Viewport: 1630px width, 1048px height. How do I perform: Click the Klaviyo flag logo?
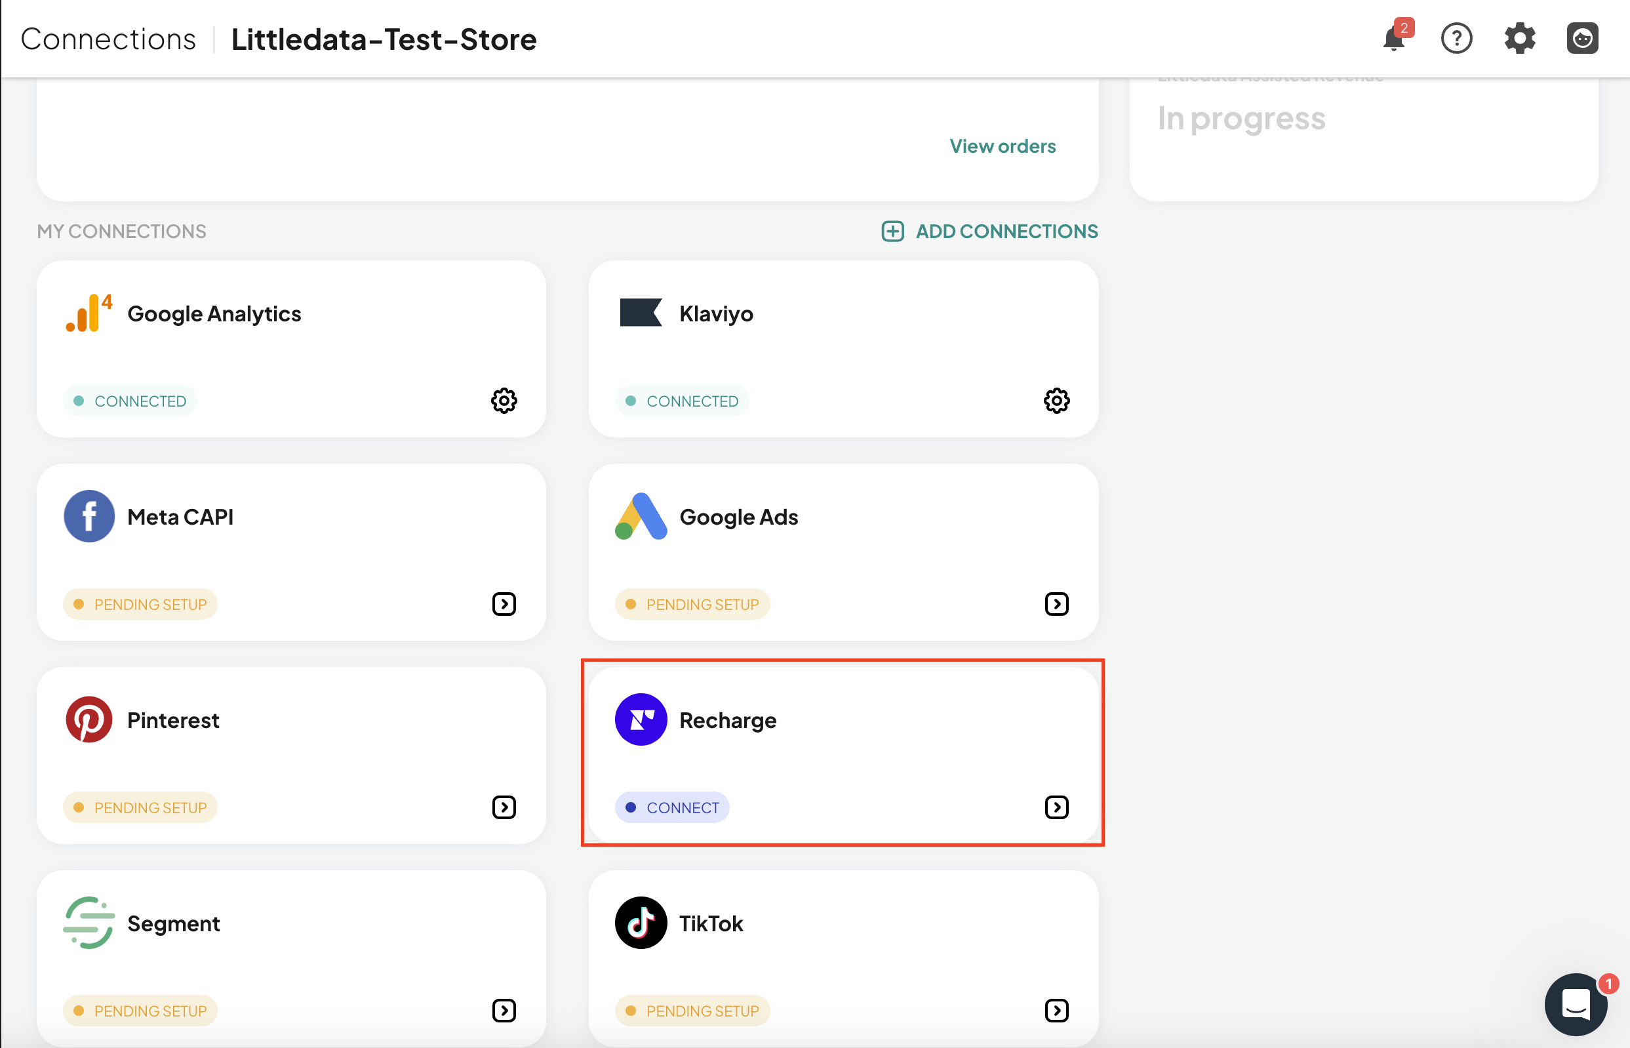pyautogui.click(x=641, y=313)
